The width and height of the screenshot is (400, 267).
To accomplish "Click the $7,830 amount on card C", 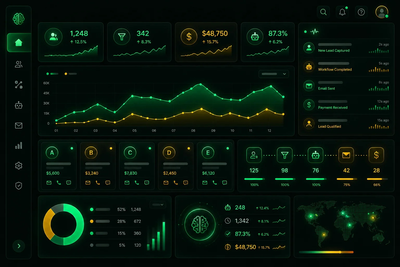I will (x=131, y=173).
